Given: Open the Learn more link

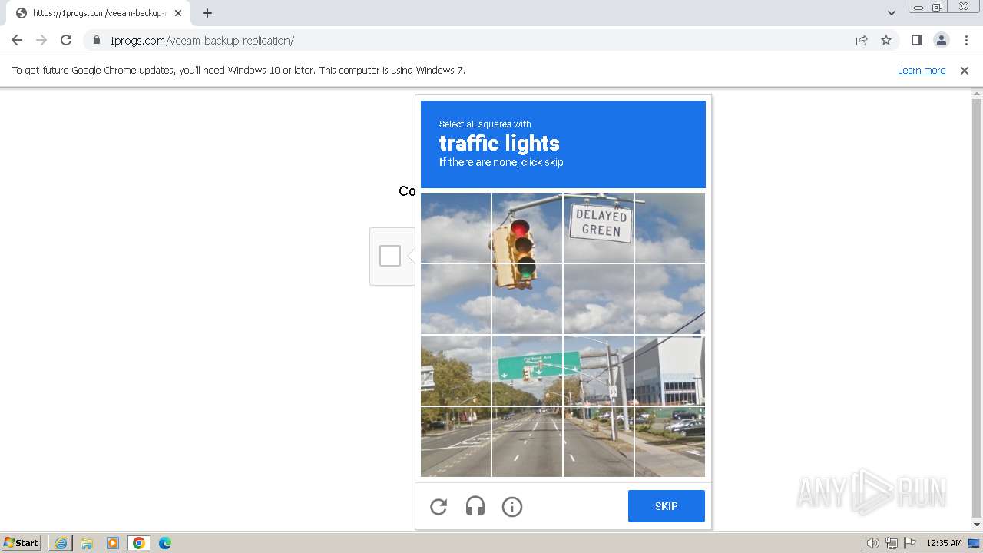Looking at the screenshot, I should point(922,70).
